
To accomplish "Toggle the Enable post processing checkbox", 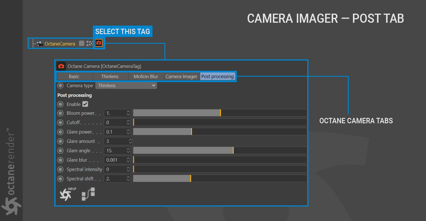I will pos(85,104).
